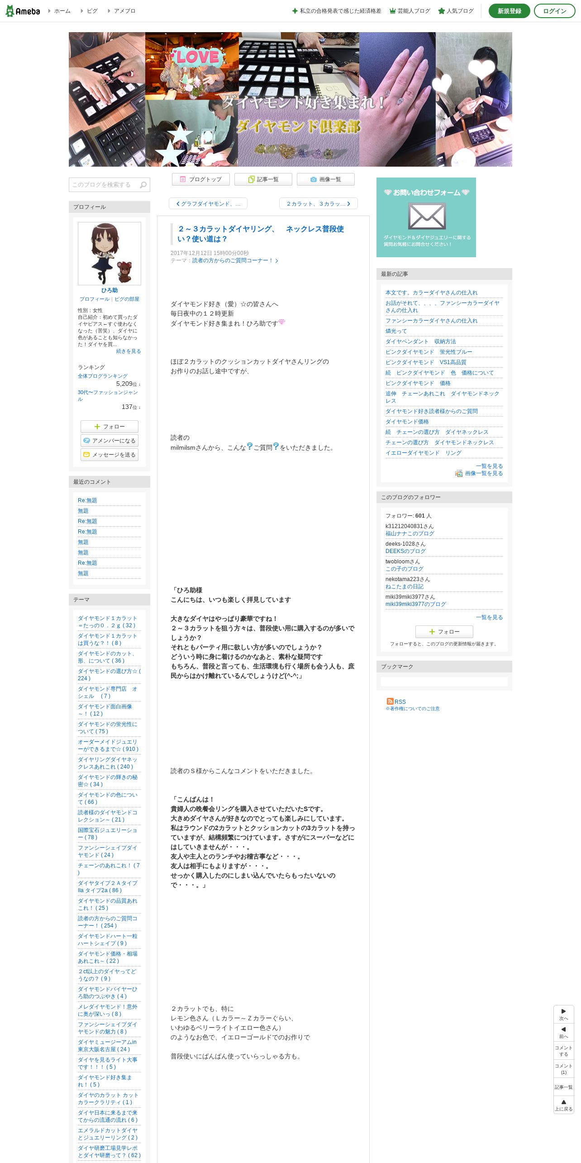This screenshot has height=1163, width=581.
Task: Open the article title link
Action: pyautogui.click(x=261, y=234)
